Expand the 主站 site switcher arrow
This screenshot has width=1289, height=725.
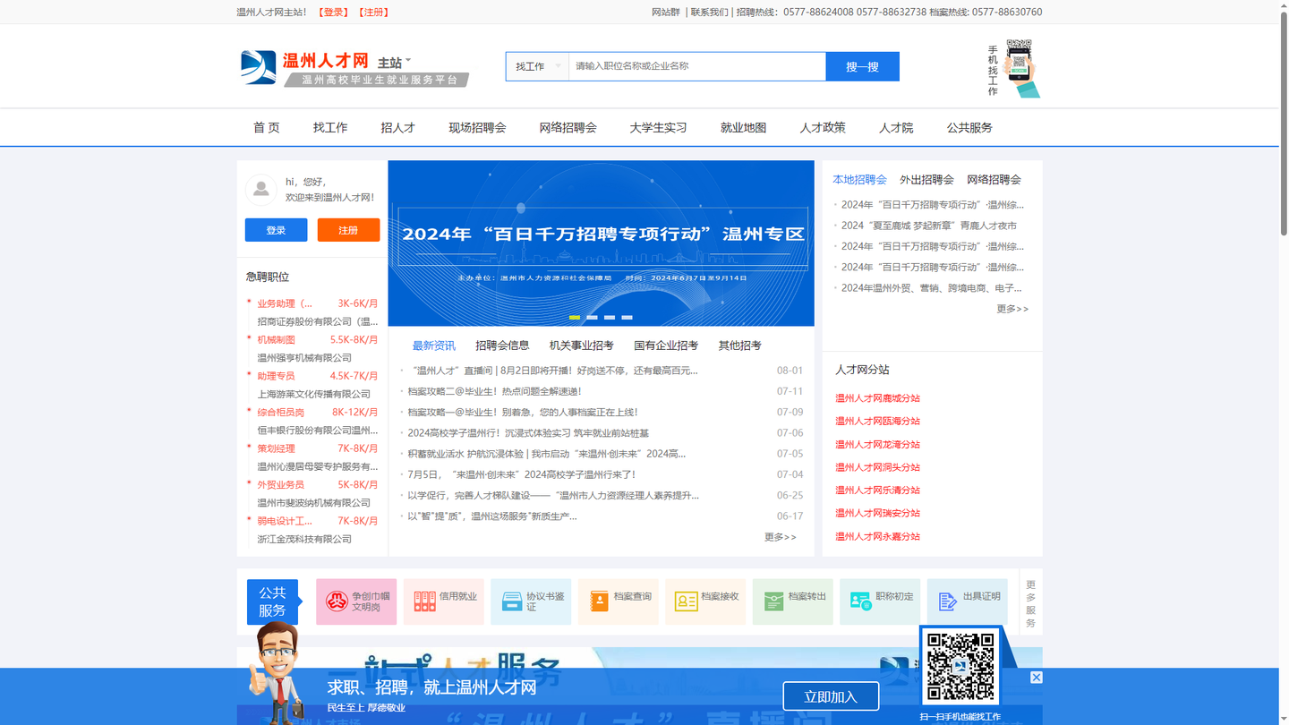[408, 62]
